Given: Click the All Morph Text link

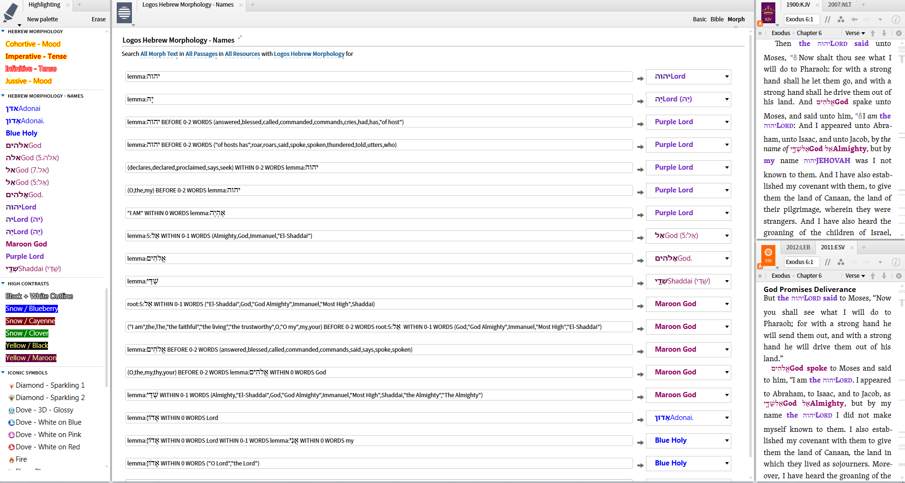Looking at the screenshot, I should point(159,54).
